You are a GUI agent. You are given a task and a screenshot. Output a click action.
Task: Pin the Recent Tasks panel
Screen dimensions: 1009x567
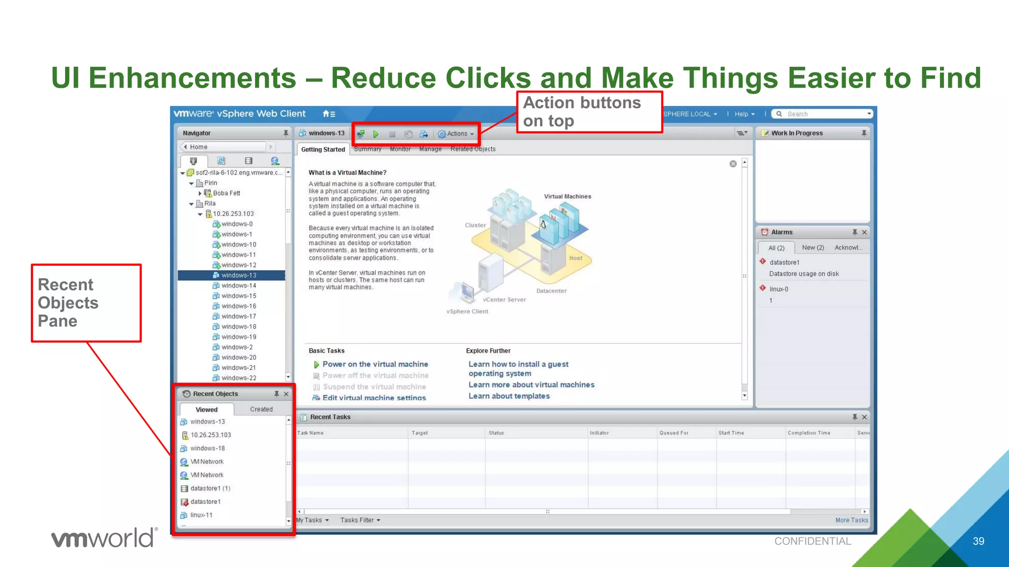click(x=855, y=417)
